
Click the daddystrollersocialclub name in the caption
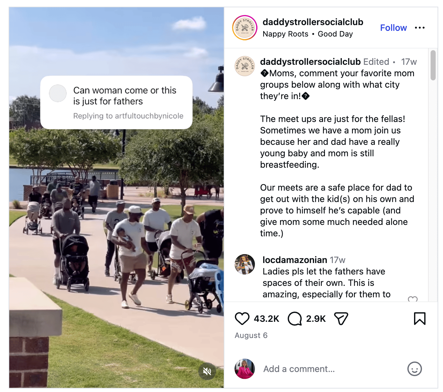point(310,62)
